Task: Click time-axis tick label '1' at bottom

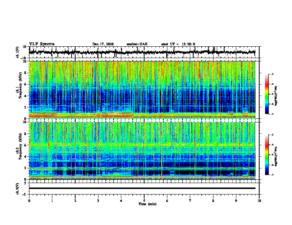Action: (52, 201)
